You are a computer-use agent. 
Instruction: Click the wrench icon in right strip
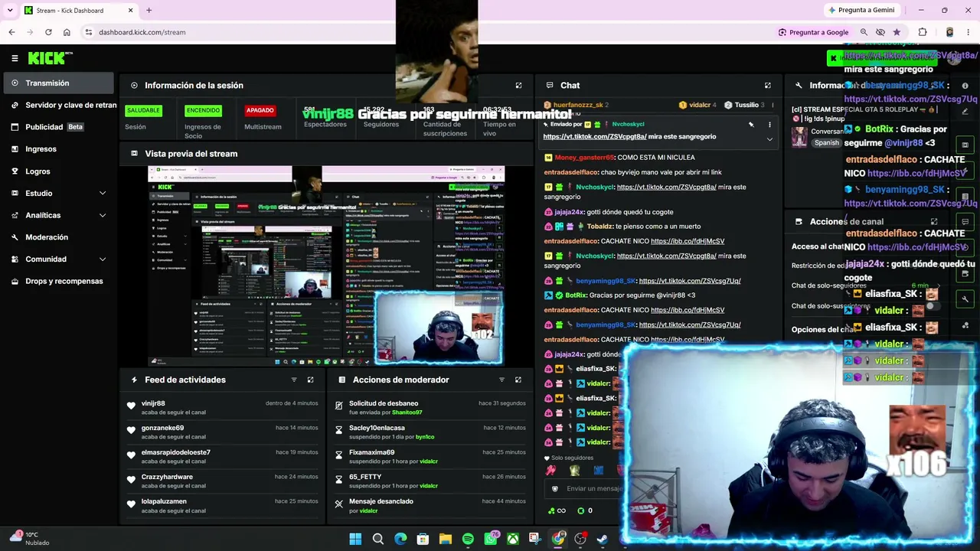pyautogui.click(x=965, y=299)
